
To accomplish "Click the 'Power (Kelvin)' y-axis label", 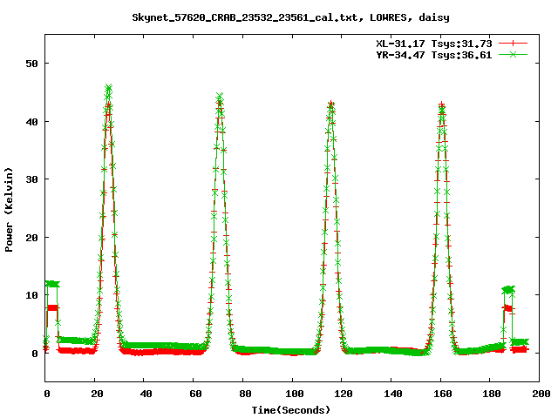I will pyautogui.click(x=9, y=210).
